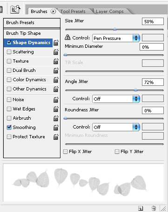Toggle lock icon beside Scattering

pyautogui.click(x=56, y=52)
